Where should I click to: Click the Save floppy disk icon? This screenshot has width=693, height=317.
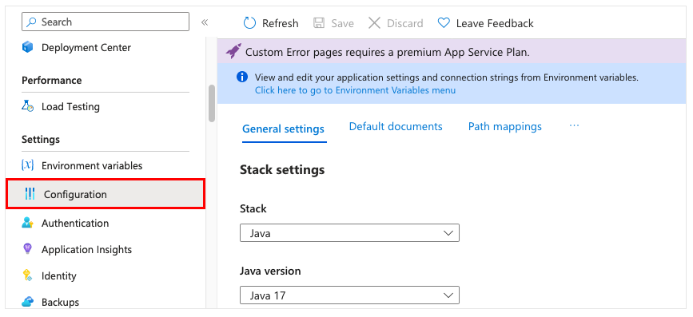tap(319, 23)
